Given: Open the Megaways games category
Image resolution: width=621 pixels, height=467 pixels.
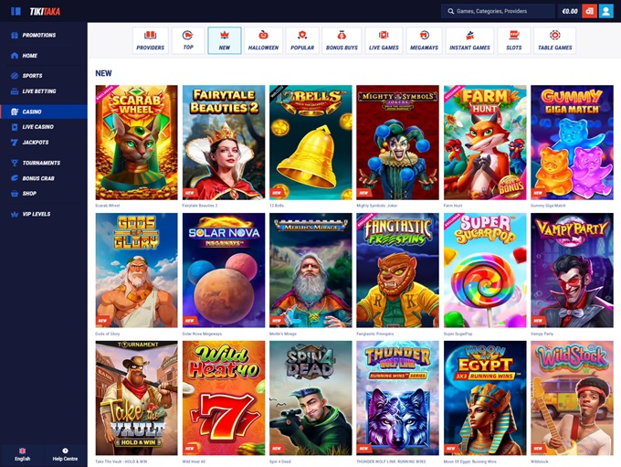Looking at the screenshot, I should click(x=424, y=40).
